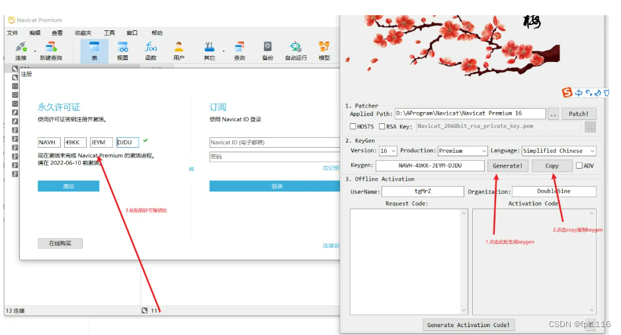Image resolution: width=621 pixels, height=335 pixels.
Task: Click the 49KK license key field
Action: (75, 142)
